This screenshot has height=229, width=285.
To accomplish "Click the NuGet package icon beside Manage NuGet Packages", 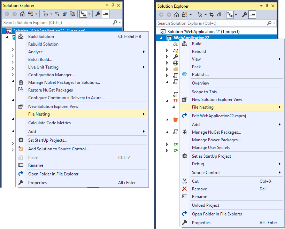I will [184, 132].
